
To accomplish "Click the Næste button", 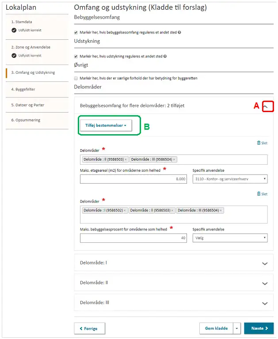I will coord(259,328).
